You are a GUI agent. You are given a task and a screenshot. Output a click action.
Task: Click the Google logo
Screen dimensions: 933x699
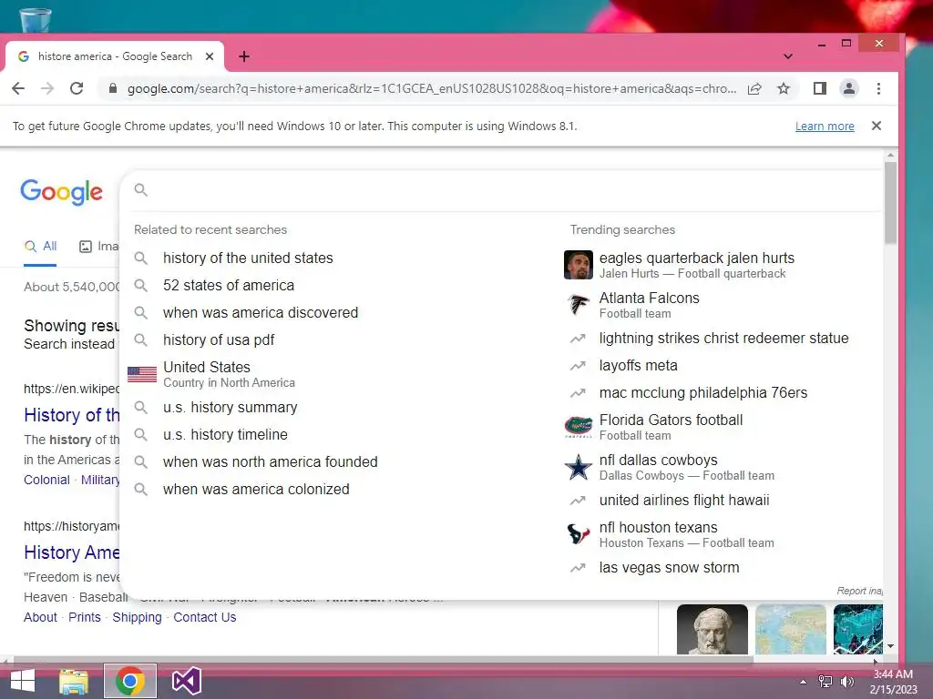[x=61, y=191]
